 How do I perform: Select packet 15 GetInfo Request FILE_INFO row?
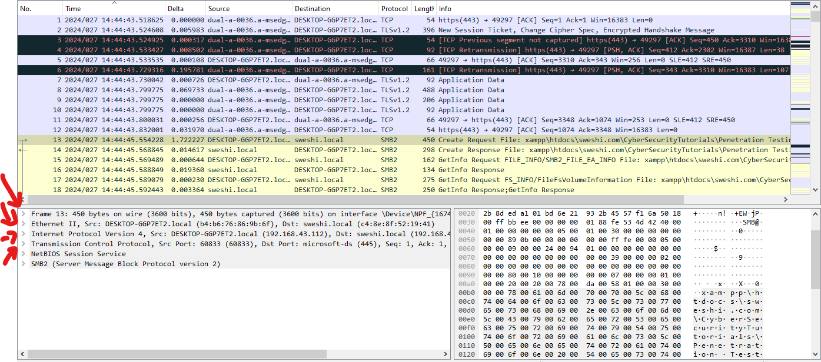(404, 160)
